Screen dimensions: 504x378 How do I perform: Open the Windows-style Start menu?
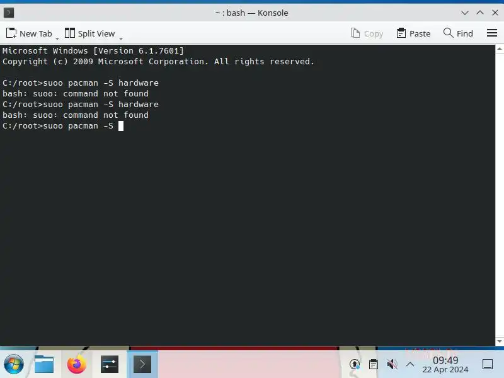pyautogui.click(x=13, y=365)
